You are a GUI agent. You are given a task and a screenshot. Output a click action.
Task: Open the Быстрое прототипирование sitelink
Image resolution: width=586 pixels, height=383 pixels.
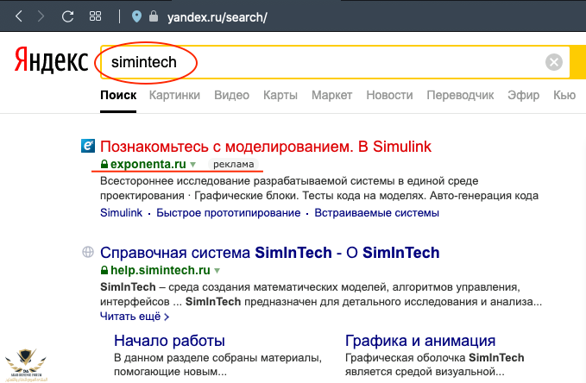pyautogui.click(x=229, y=212)
